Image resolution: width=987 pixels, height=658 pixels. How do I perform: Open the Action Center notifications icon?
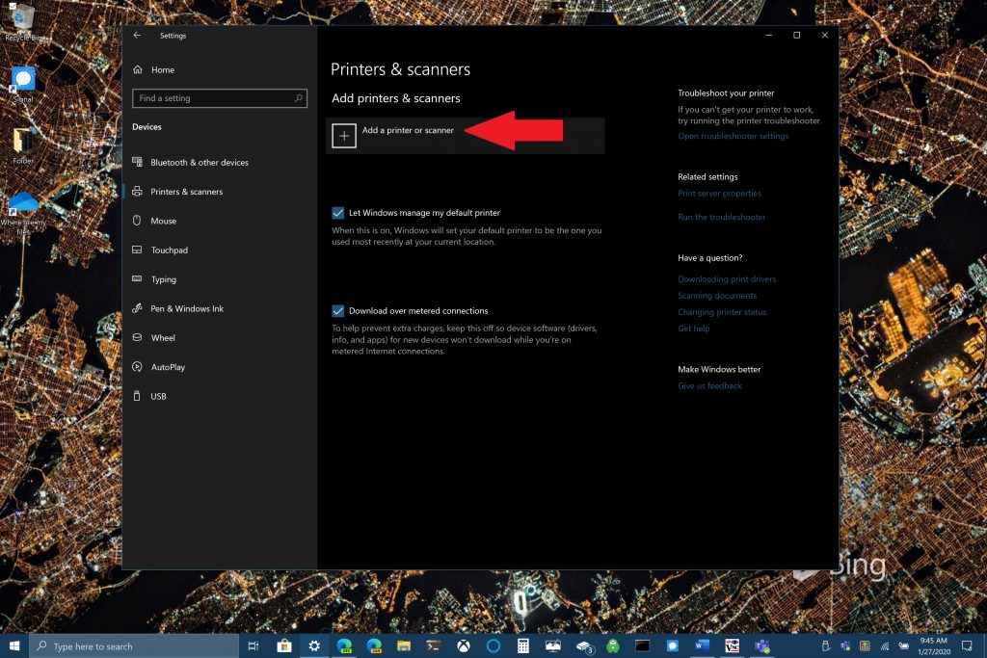[968, 646]
